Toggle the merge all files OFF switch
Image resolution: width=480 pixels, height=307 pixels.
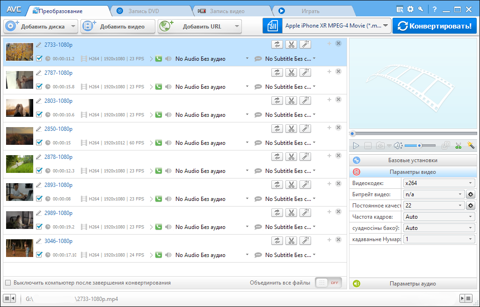point(328,283)
